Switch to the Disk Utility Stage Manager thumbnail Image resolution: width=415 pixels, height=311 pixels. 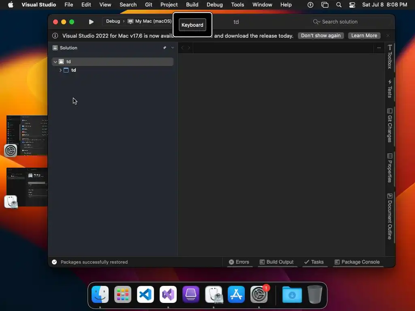point(26,187)
